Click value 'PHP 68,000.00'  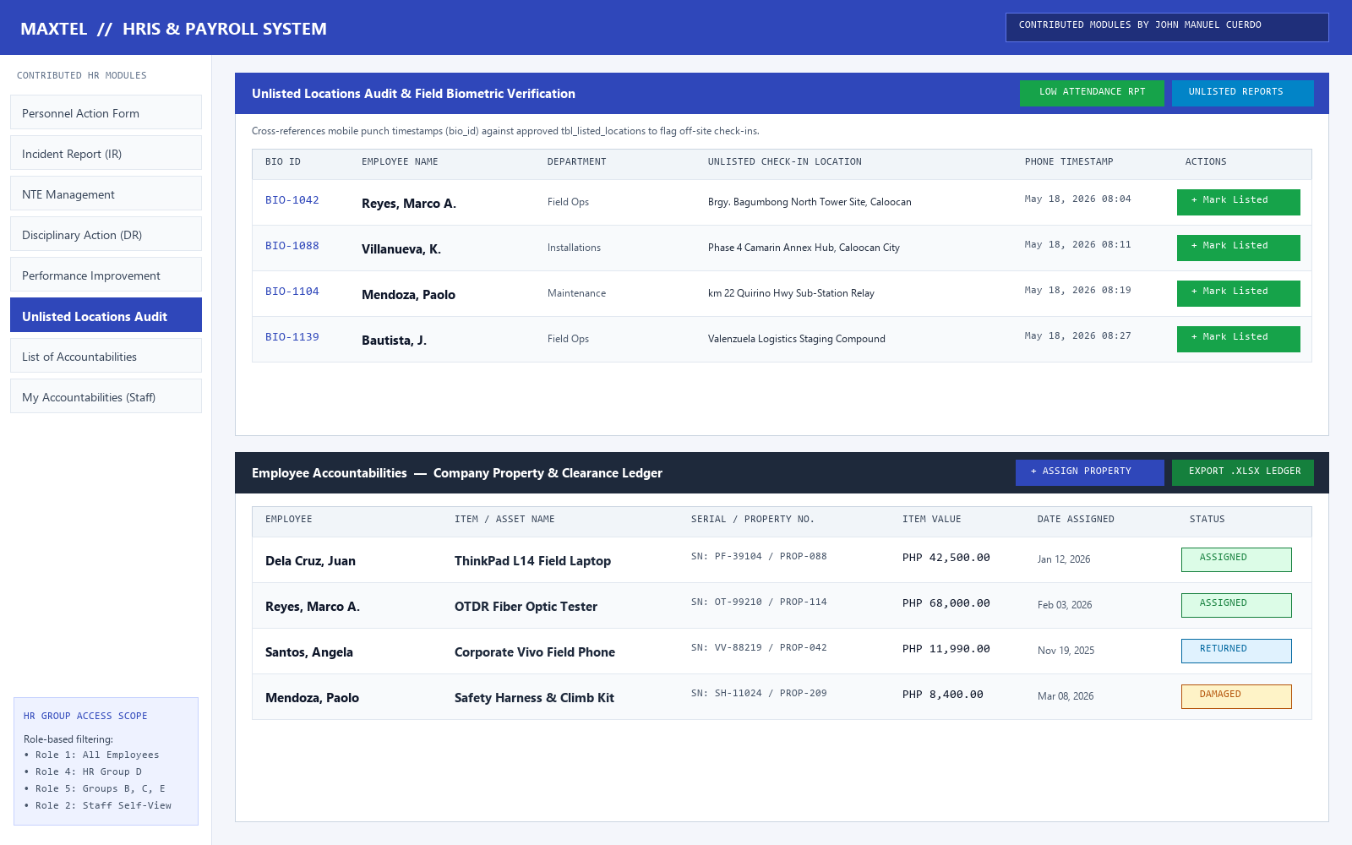946,603
